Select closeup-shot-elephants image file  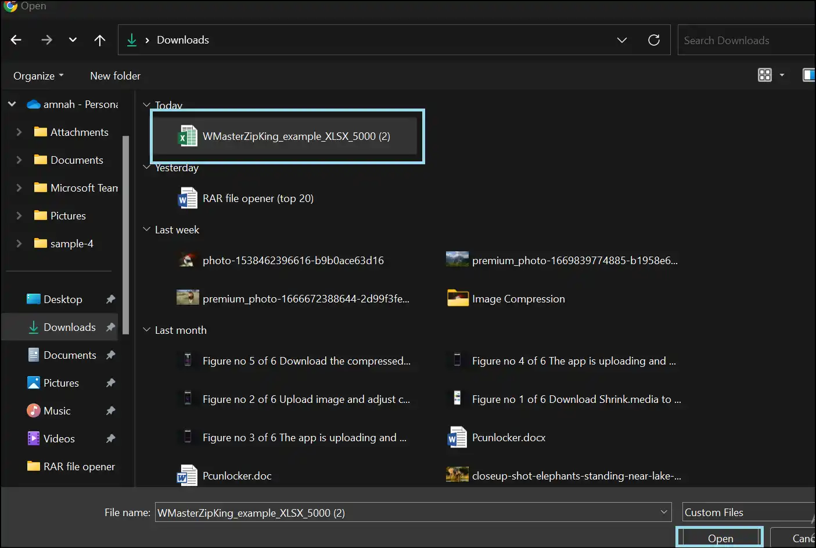click(x=563, y=476)
